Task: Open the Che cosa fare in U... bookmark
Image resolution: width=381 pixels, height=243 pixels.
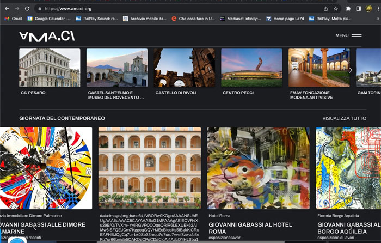Action: [x=193, y=19]
